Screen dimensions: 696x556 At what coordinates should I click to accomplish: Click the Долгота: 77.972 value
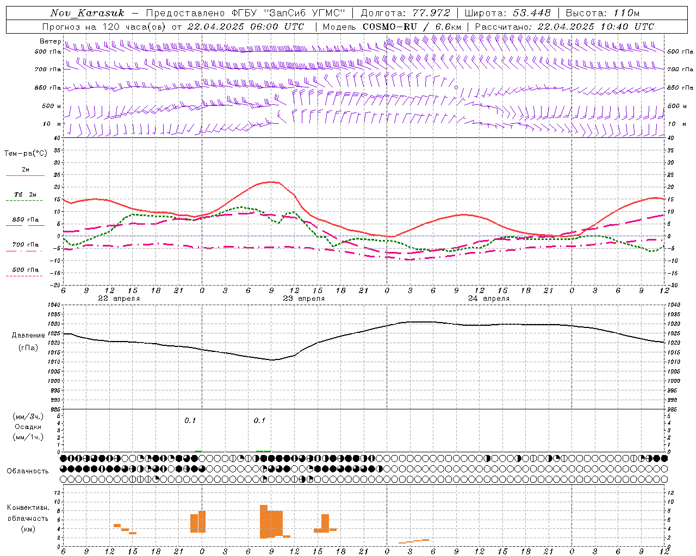(406, 13)
